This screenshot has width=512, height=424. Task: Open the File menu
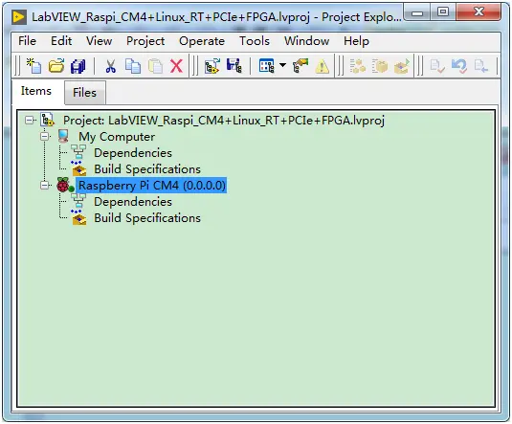tap(27, 41)
